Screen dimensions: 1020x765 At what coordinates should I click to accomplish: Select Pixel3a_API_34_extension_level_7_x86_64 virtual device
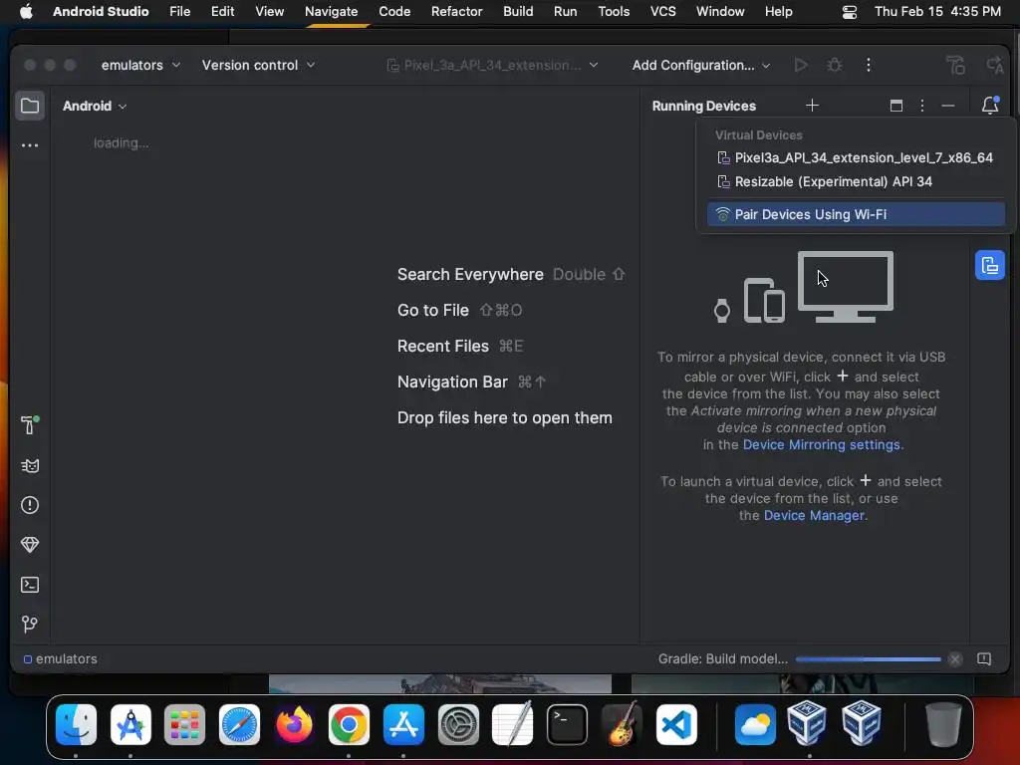point(856,157)
